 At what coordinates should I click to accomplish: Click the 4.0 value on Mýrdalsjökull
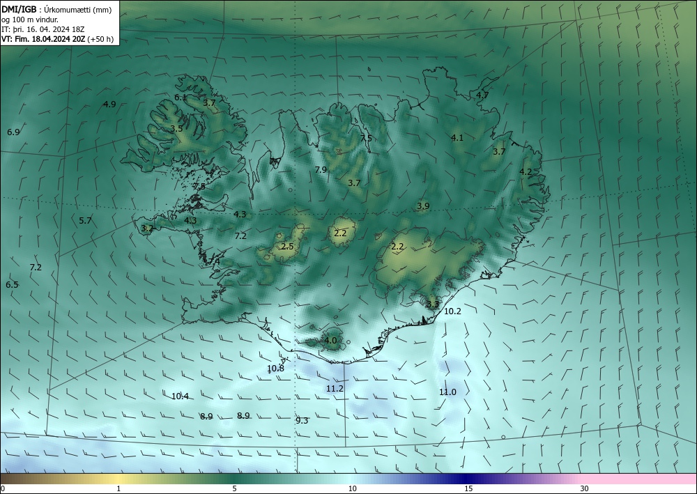pos(330,341)
